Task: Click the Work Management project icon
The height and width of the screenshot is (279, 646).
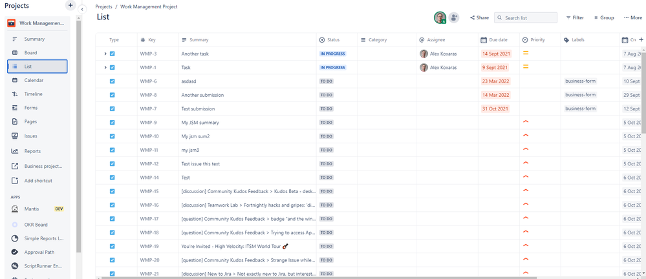Action: 12,23
